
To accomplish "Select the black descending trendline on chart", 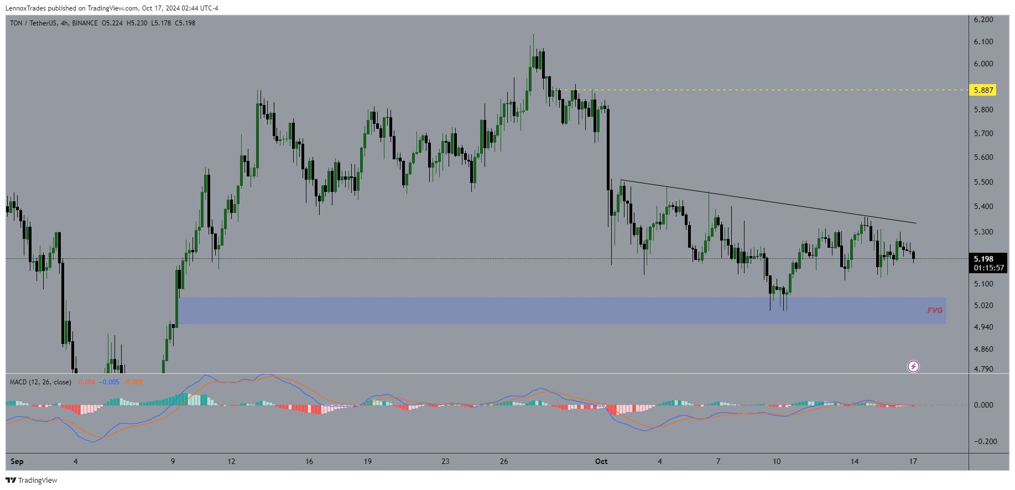I will point(768,201).
